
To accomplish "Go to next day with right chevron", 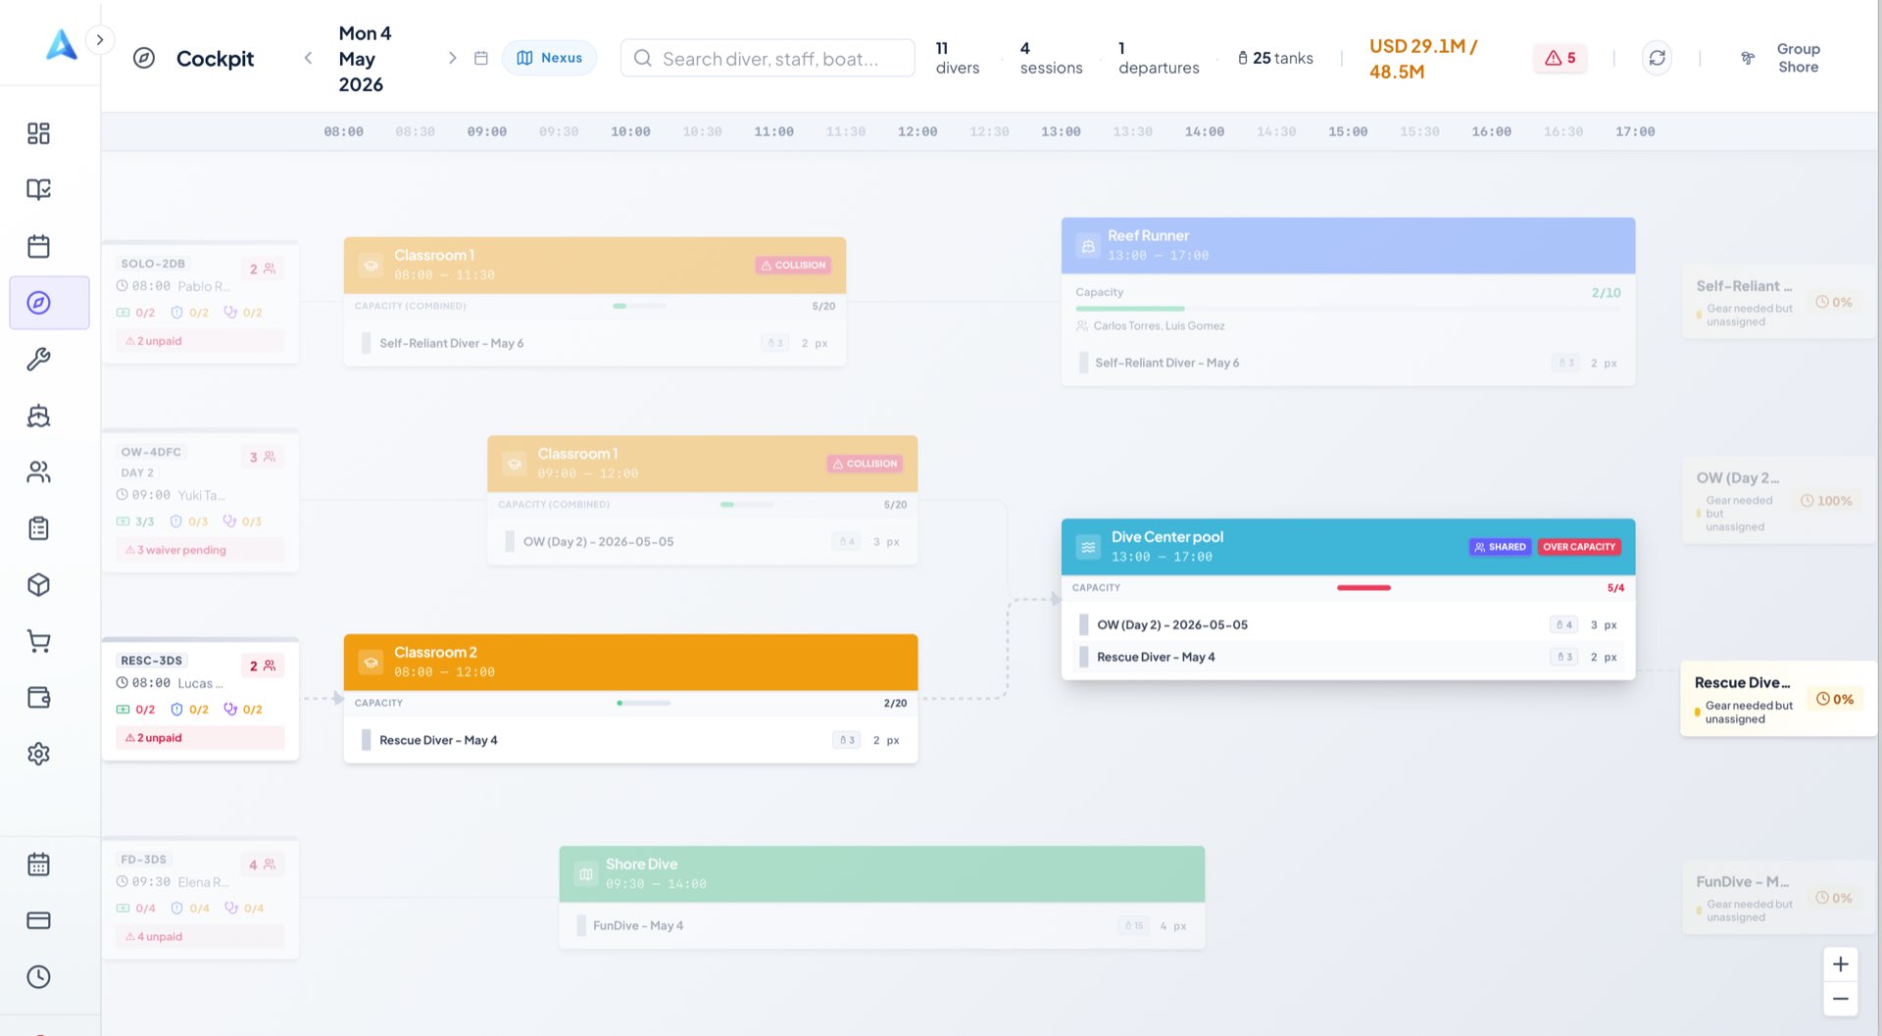I will 452,58.
